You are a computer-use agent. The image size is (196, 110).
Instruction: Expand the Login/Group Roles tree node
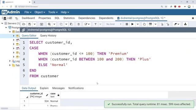[x=10, y=61]
